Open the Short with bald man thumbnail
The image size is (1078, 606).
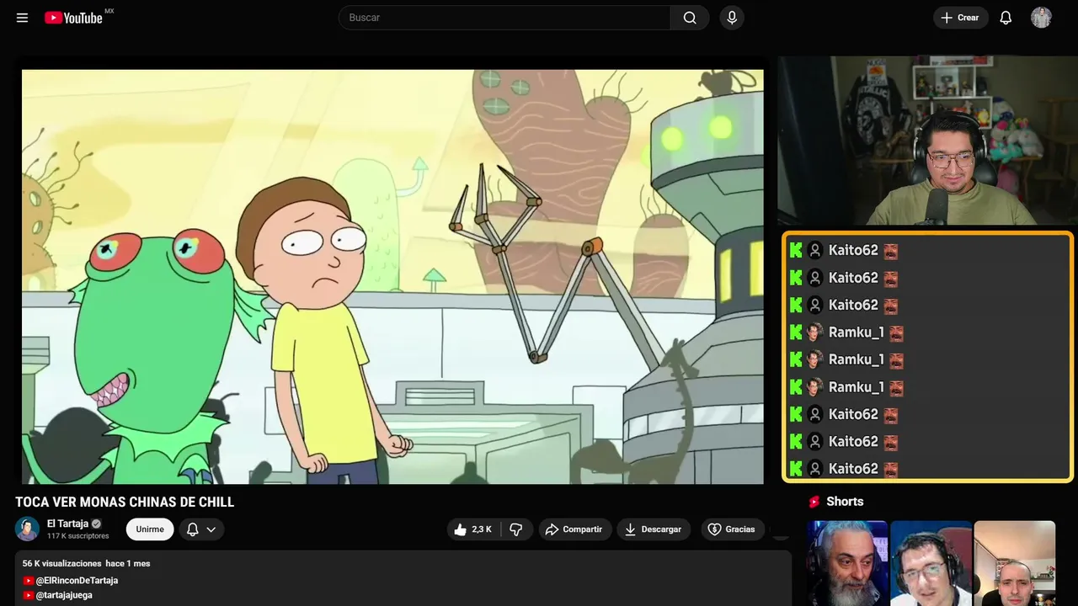(x=1014, y=563)
